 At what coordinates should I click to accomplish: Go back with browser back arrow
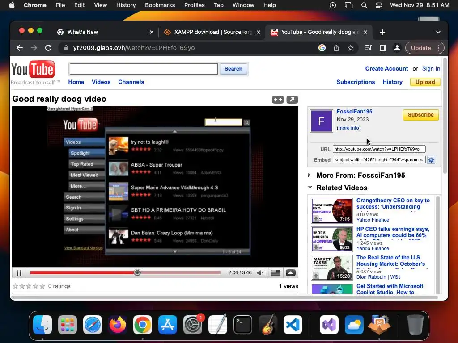[x=20, y=48]
